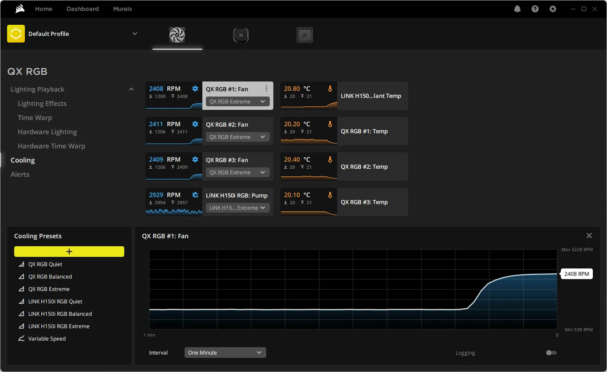Open the Murals tab
Screen dimensions: 607x372
pyautogui.click(x=122, y=9)
